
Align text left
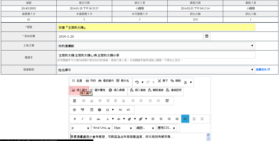[153, 119]
